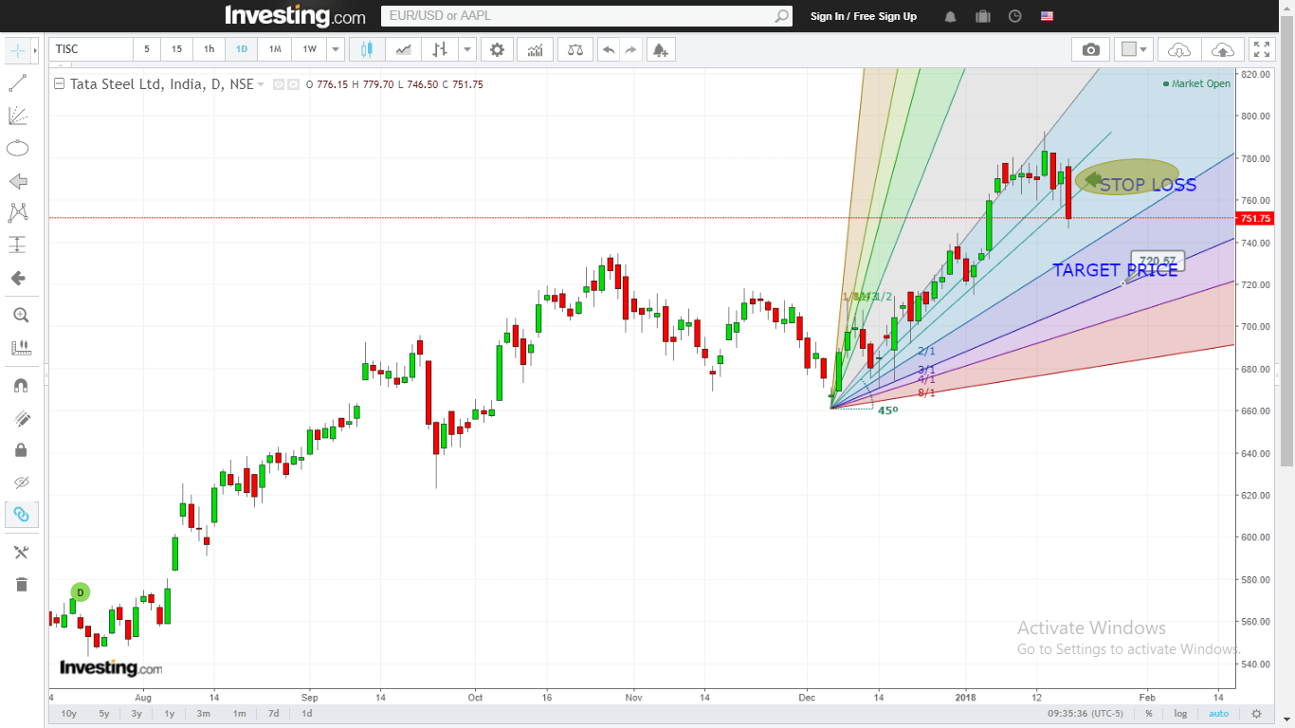Toggle series visibility eye in legend

point(279,84)
